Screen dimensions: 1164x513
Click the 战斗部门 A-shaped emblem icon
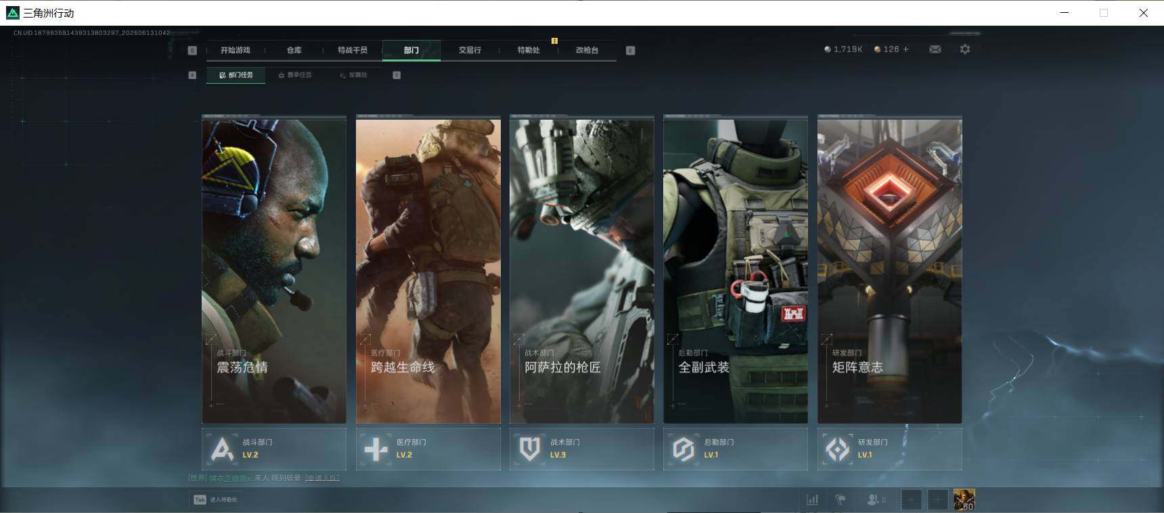coord(222,449)
